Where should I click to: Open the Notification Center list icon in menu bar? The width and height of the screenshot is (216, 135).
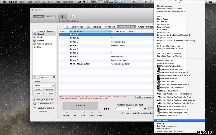pyautogui.click(x=211, y=2)
